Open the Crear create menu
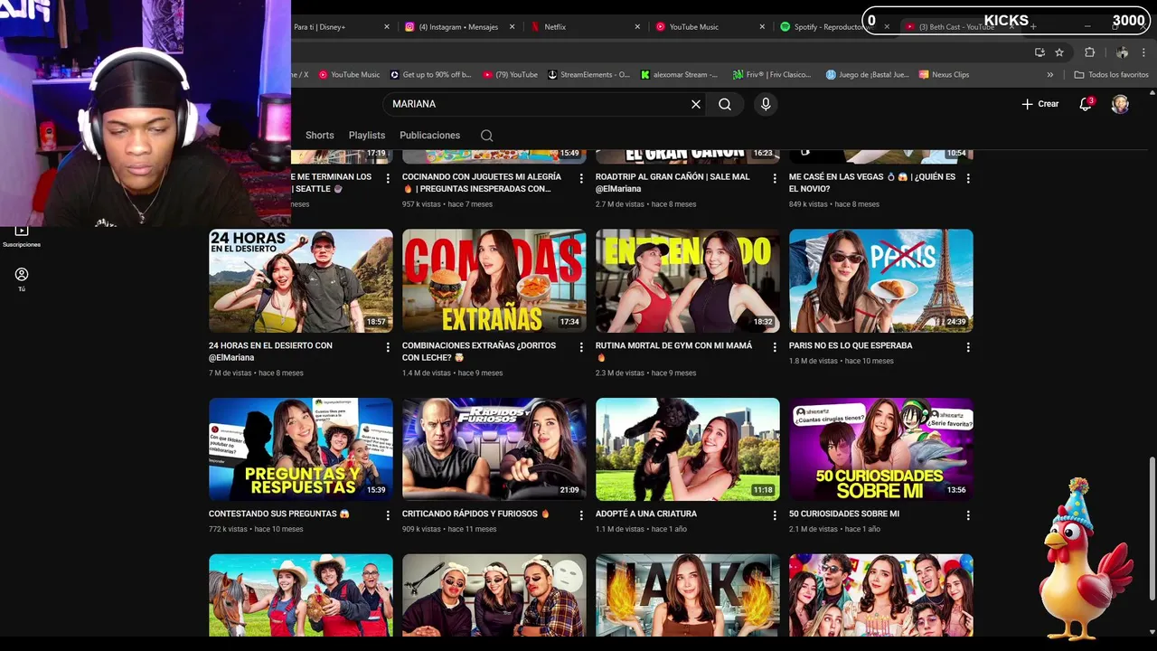Image resolution: width=1157 pixels, height=651 pixels. tap(1039, 104)
